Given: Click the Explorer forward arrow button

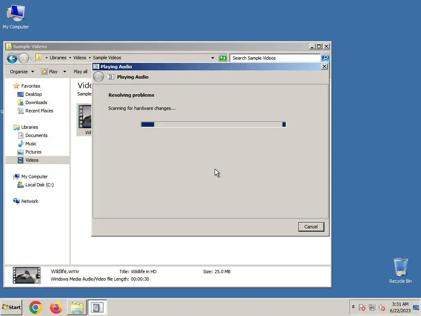Looking at the screenshot, I should click(x=23, y=58).
